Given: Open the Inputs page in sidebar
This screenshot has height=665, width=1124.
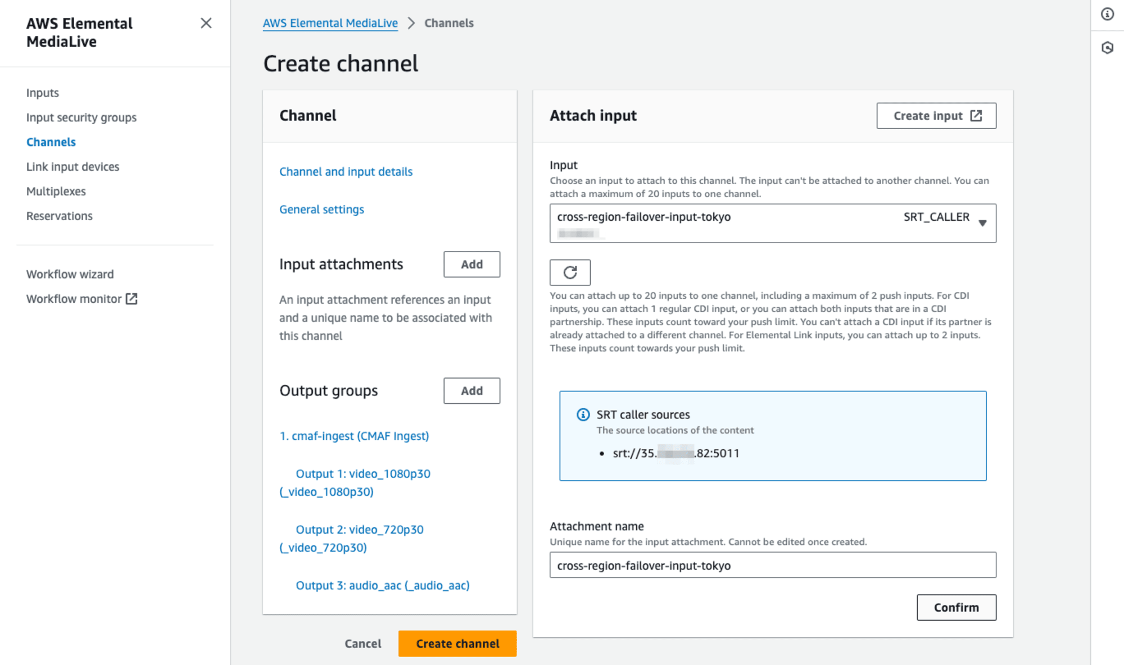Looking at the screenshot, I should click(43, 93).
